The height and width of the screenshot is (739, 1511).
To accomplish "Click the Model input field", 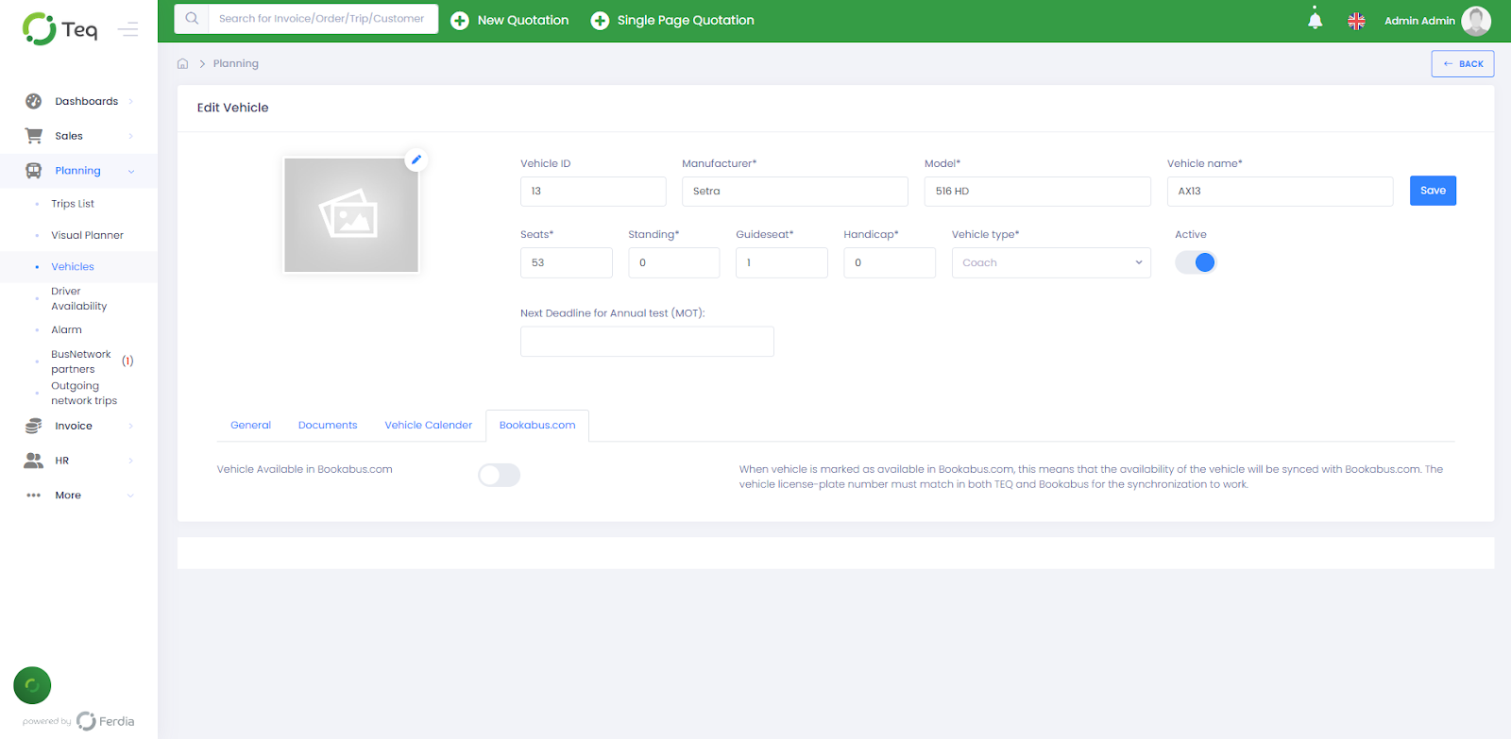I will click(x=1038, y=192).
